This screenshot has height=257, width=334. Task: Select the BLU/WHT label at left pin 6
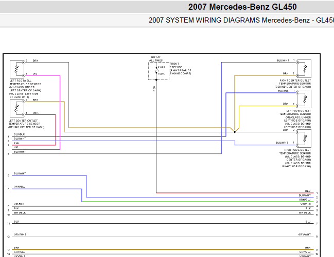pos(20,173)
